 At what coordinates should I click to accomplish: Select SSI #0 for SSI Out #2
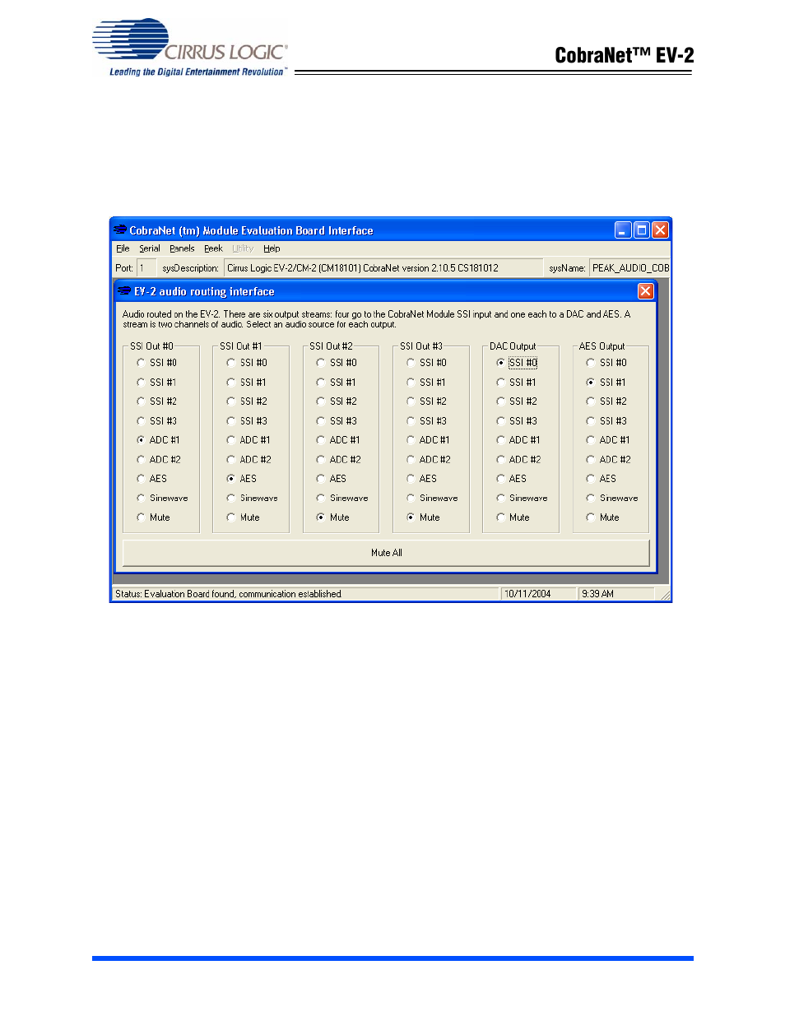tap(321, 363)
